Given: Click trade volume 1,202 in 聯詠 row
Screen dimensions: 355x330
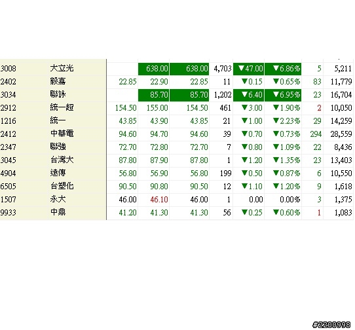Looking at the screenshot, I should pos(223,95).
